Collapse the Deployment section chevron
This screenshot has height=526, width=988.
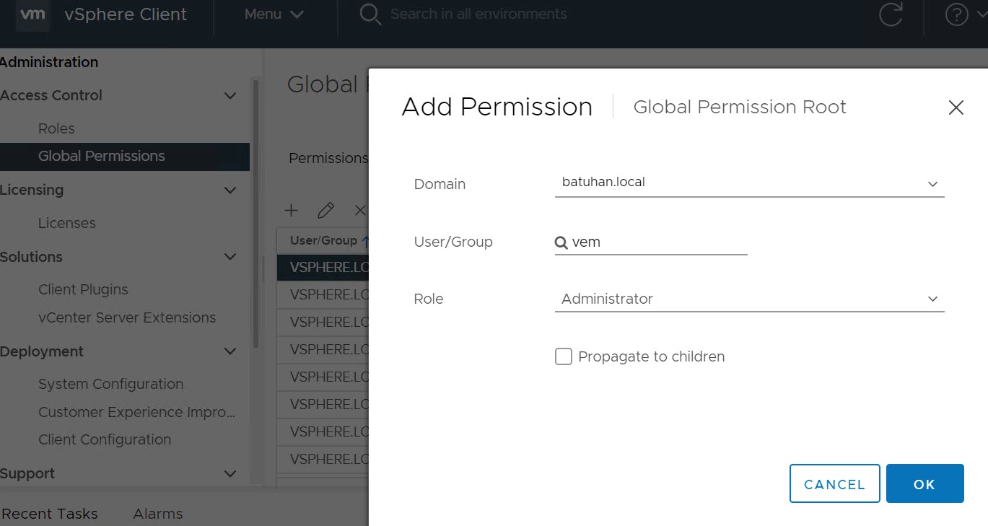(x=230, y=352)
